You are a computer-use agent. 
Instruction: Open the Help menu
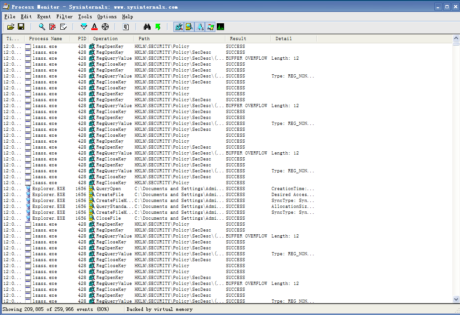[x=128, y=17]
